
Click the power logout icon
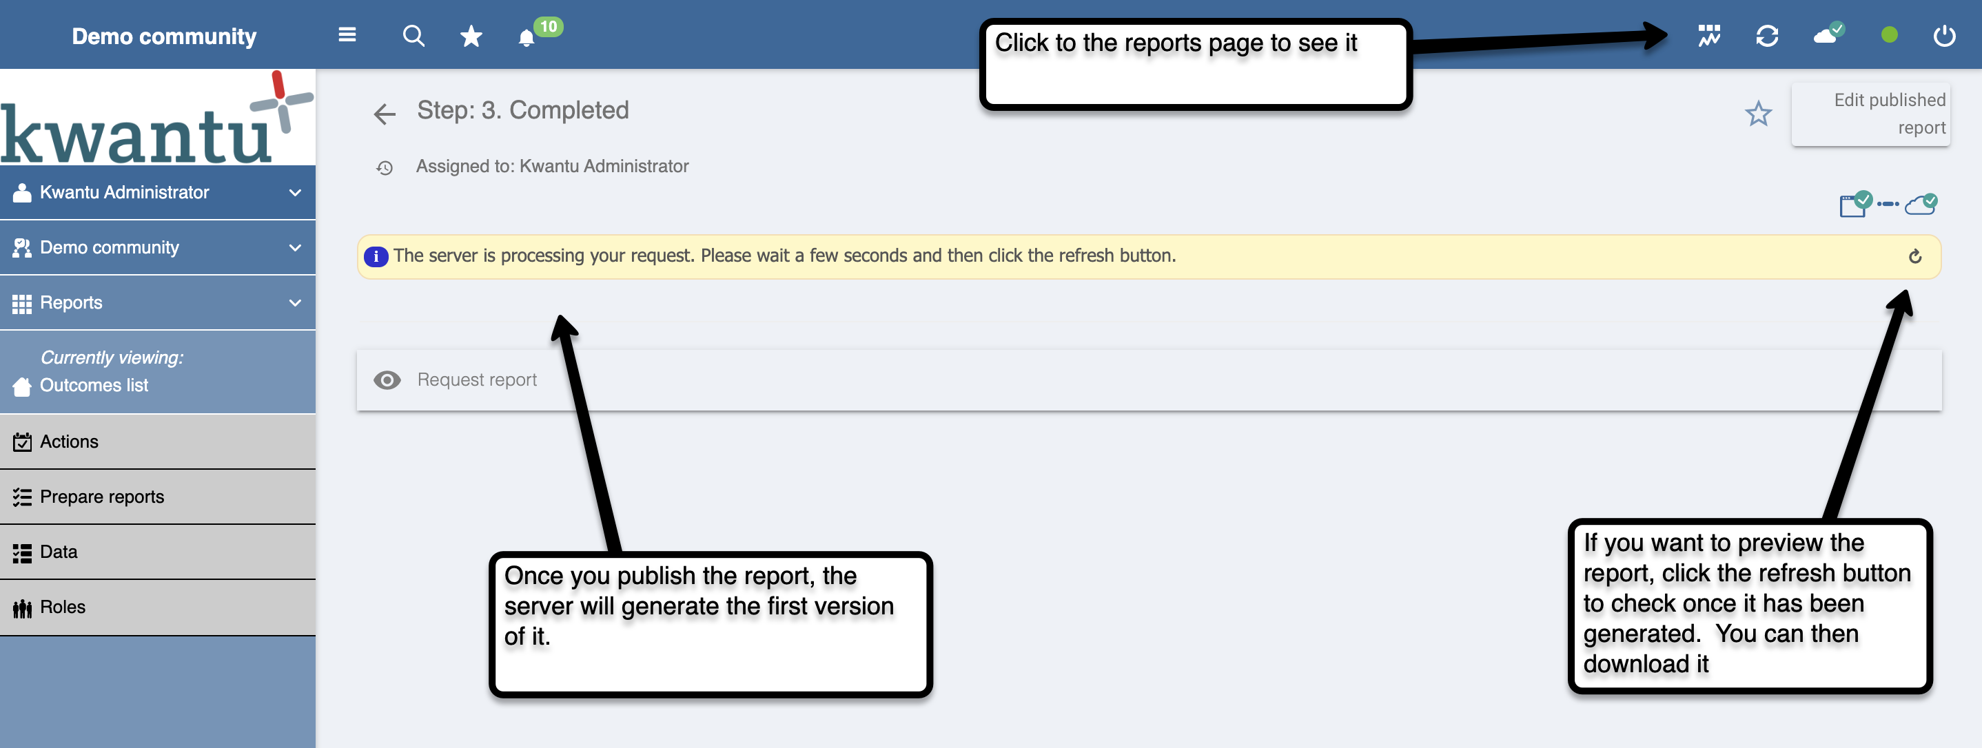(1943, 36)
